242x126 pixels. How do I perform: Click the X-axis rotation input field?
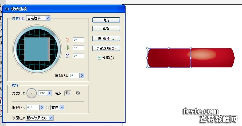point(79,40)
